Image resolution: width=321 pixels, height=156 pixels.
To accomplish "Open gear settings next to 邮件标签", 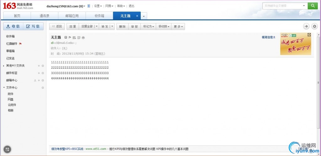I will point(43,73).
